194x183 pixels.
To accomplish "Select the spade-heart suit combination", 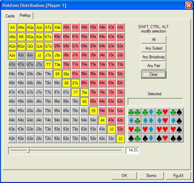I will 162,138.
